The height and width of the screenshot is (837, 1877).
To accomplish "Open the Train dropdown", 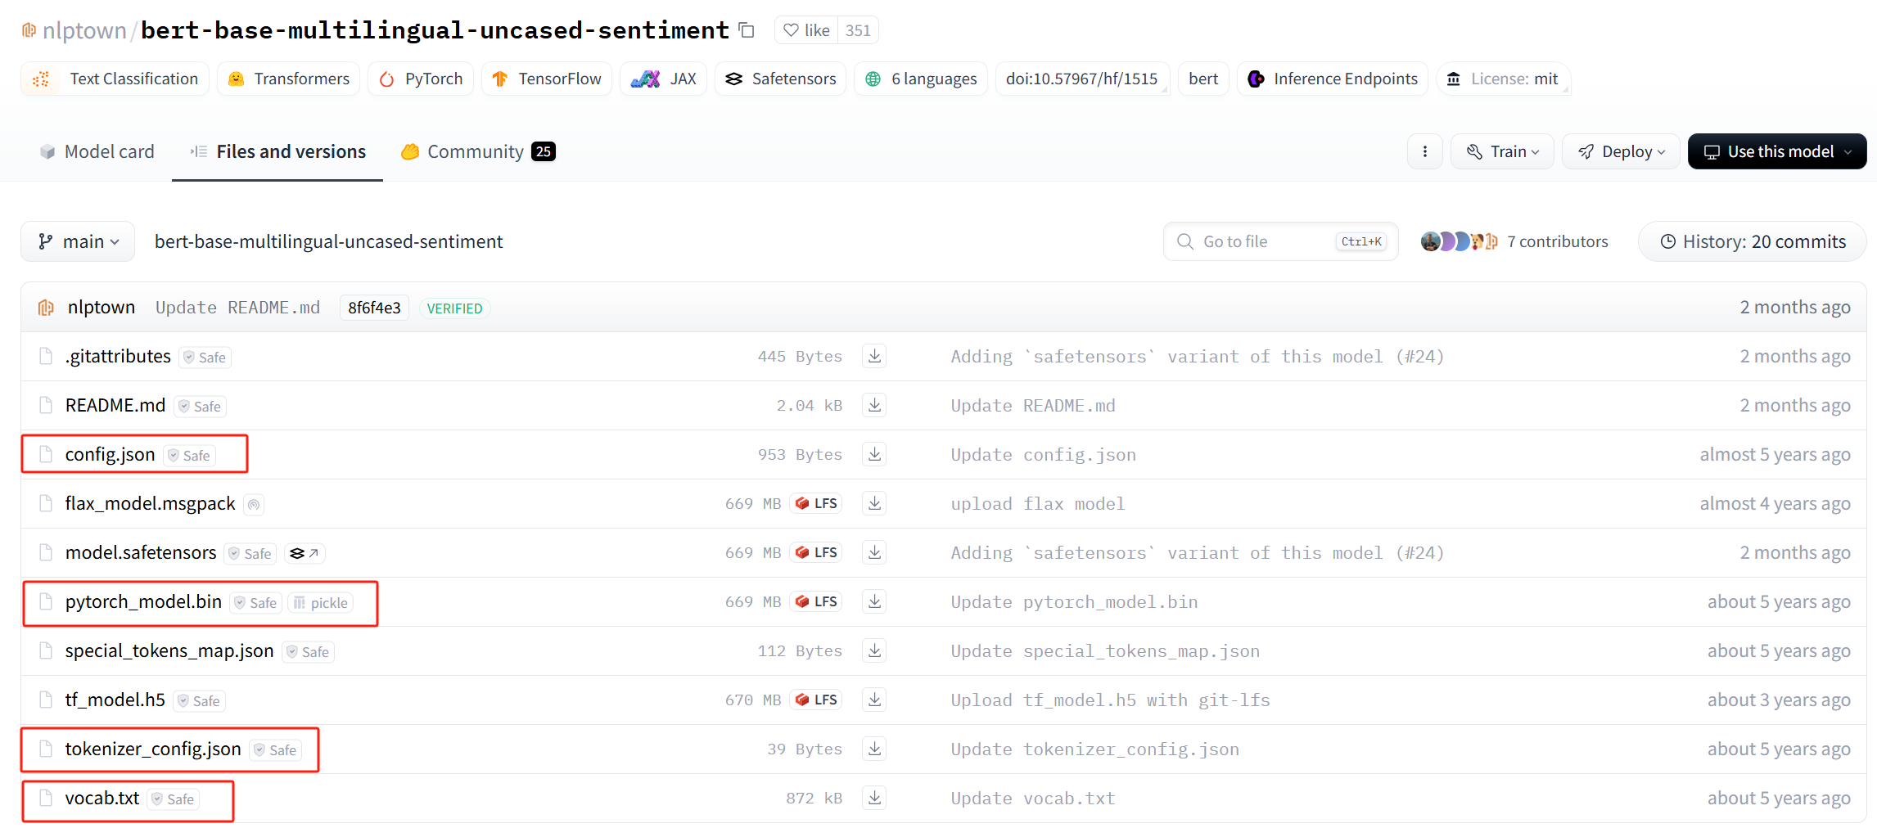I will (x=1502, y=151).
